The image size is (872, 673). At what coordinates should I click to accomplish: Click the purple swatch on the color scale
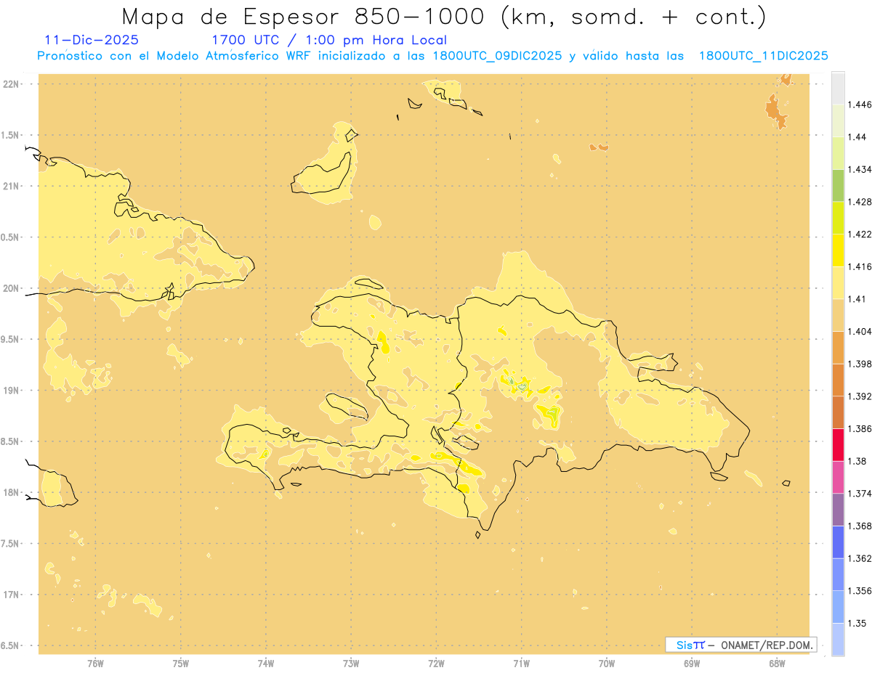pyautogui.click(x=838, y=510)
